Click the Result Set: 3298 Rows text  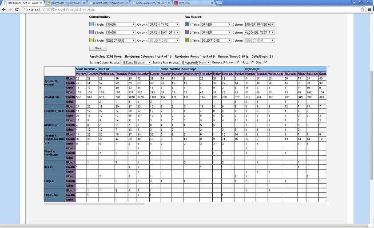(x=105, y=56)
